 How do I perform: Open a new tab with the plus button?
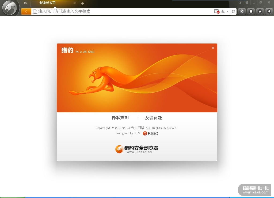(x=83, y=3)
